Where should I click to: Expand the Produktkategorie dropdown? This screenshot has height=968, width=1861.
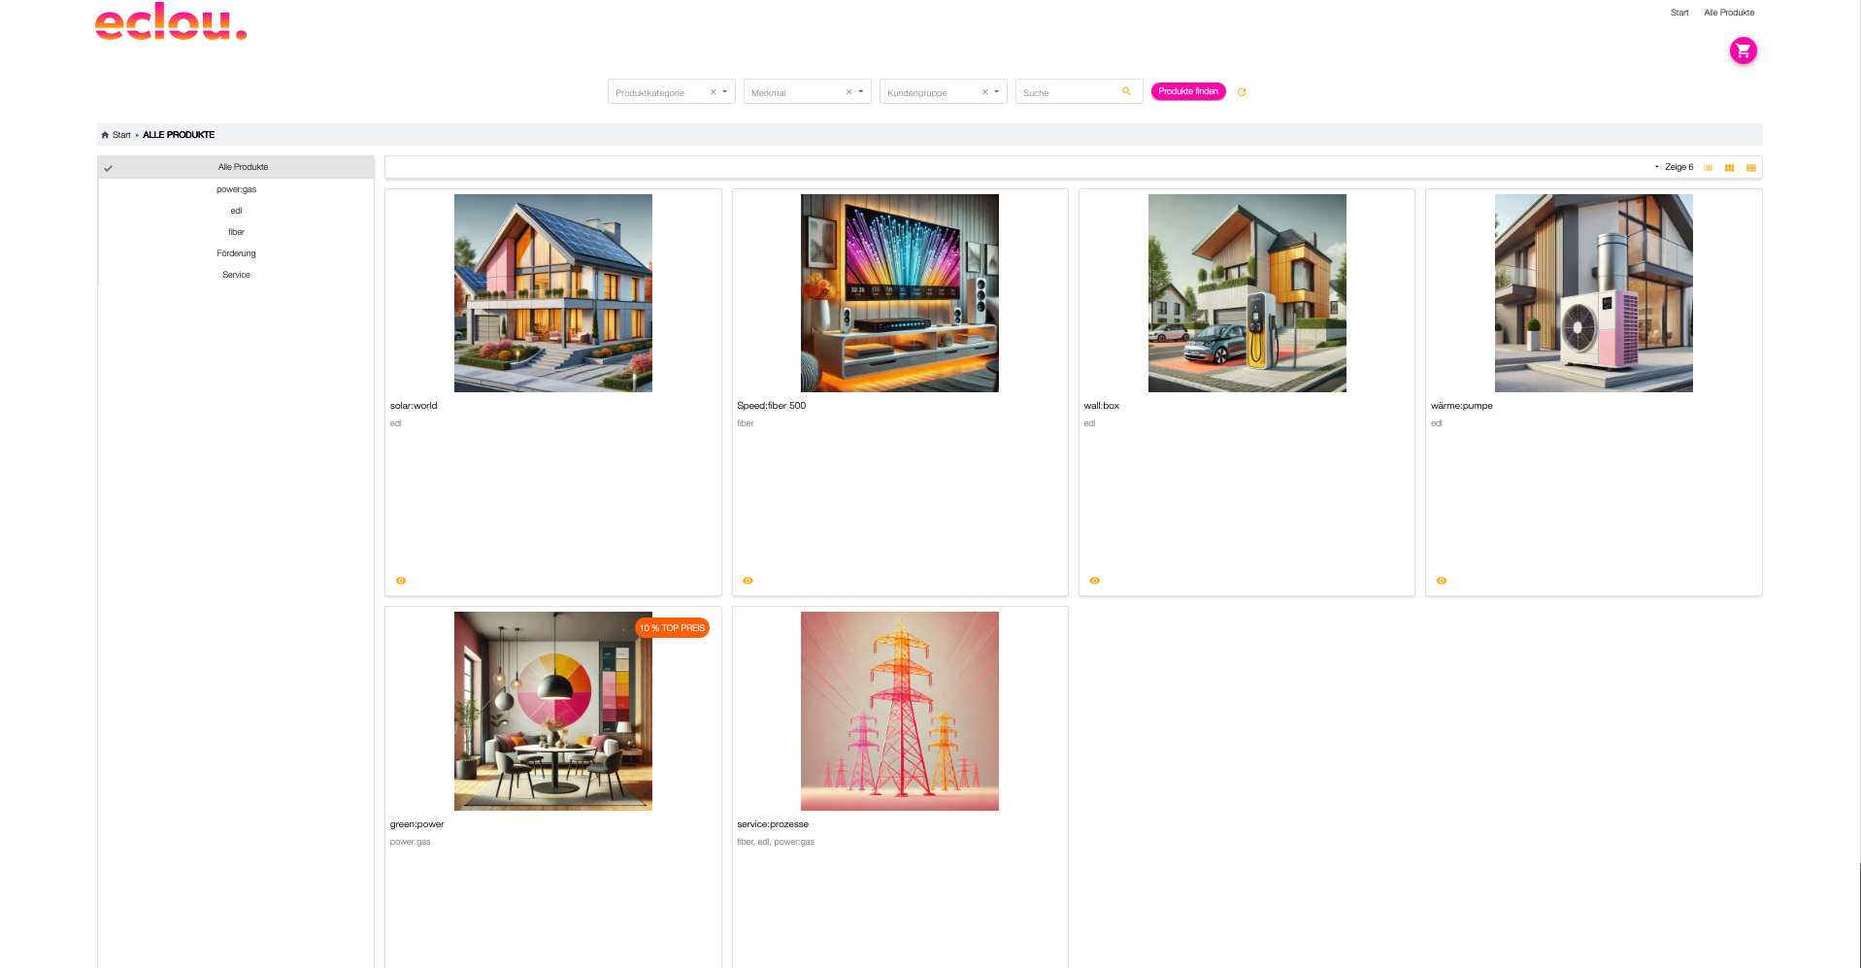[x=725, y=92]
